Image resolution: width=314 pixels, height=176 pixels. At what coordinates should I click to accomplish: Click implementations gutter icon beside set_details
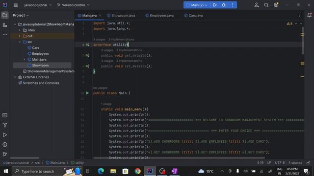(x=87, y=66)
